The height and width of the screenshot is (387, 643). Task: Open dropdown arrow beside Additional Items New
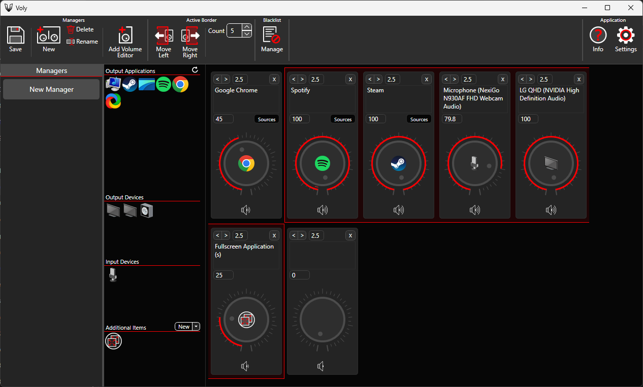coord(197,327)
